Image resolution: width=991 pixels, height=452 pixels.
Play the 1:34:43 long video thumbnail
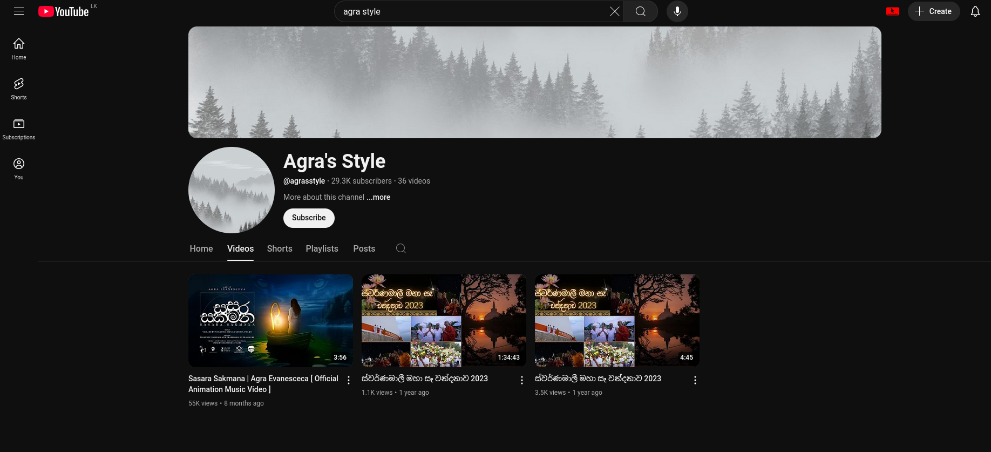point(444,321)
